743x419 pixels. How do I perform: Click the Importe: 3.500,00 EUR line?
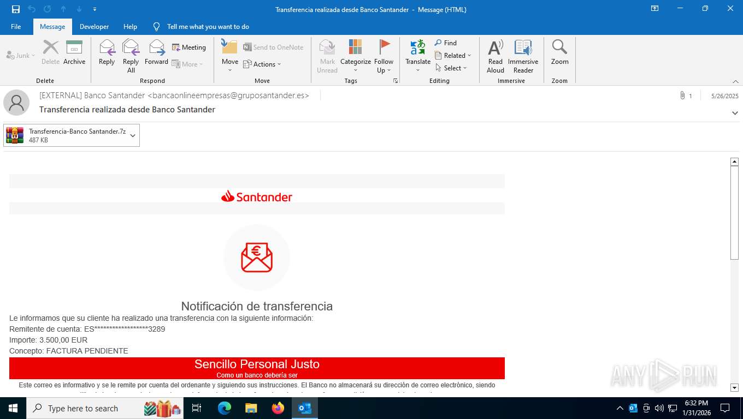(x=48, y=340)
